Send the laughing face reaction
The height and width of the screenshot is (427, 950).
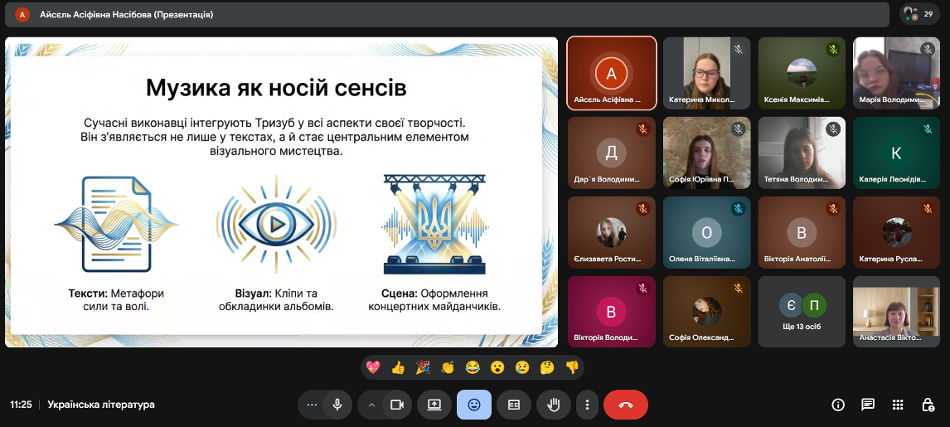473,367
